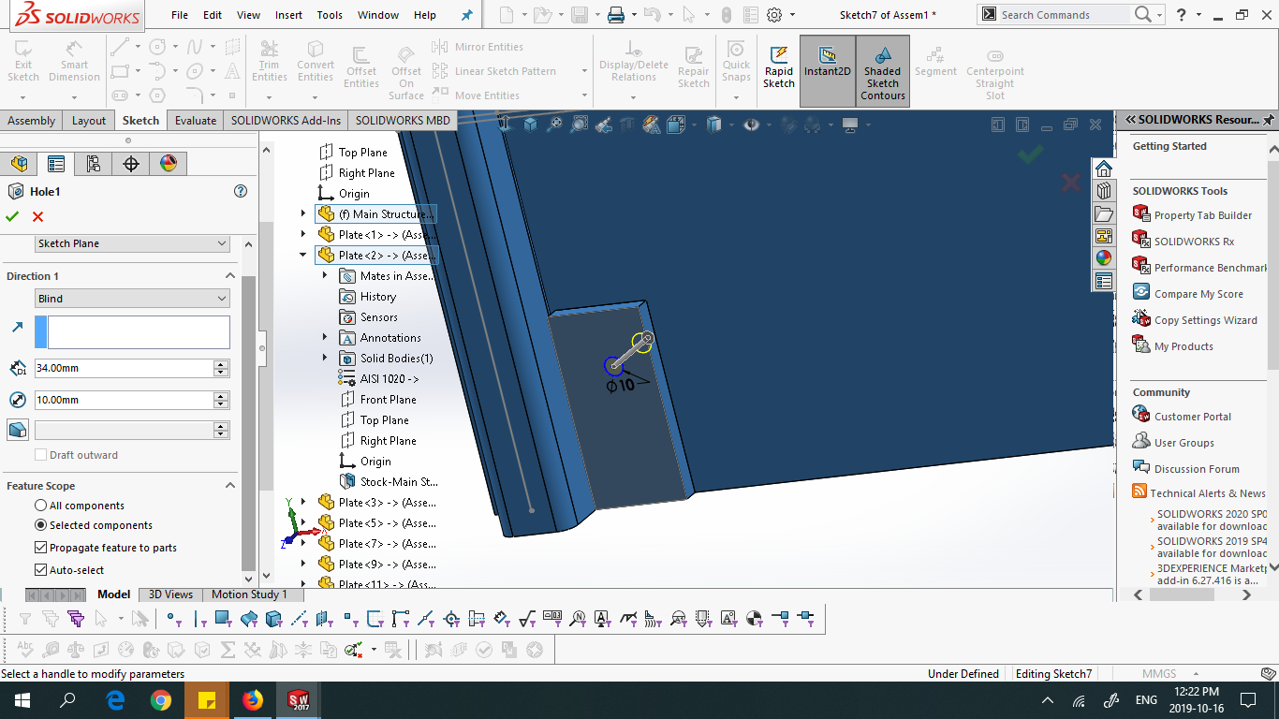Select the Selected components radio button
The height and width of the screenshot is (719, 1279).
point(40,525)
